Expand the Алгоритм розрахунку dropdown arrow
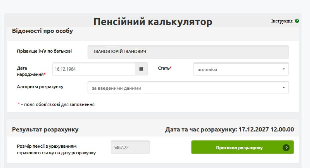The image size is (310, 168). click(284, 88)
